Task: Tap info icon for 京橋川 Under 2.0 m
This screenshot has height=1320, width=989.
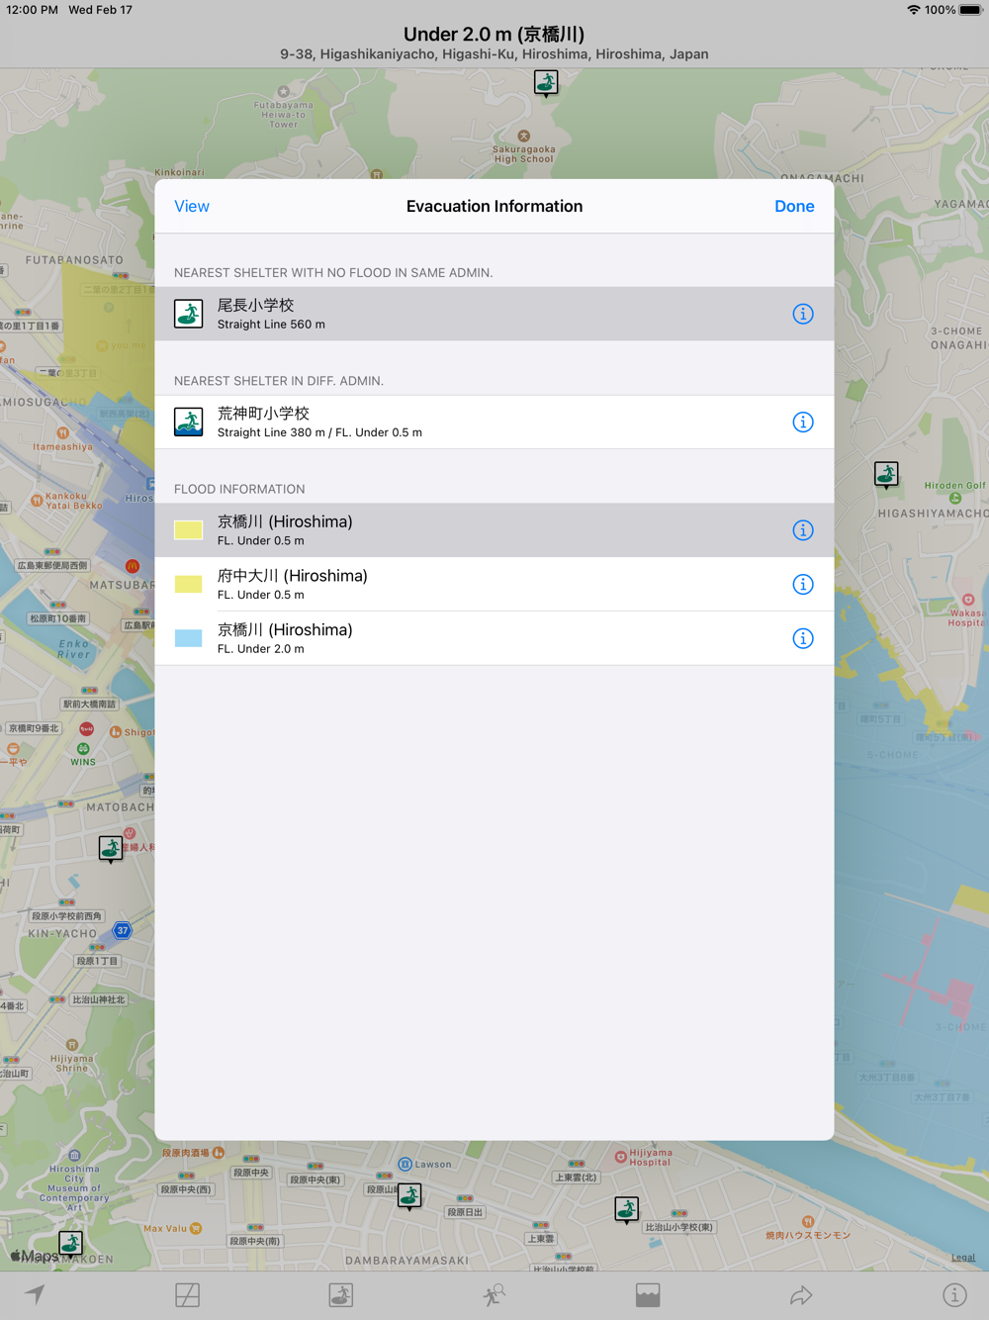Action: tap(802, 638)
